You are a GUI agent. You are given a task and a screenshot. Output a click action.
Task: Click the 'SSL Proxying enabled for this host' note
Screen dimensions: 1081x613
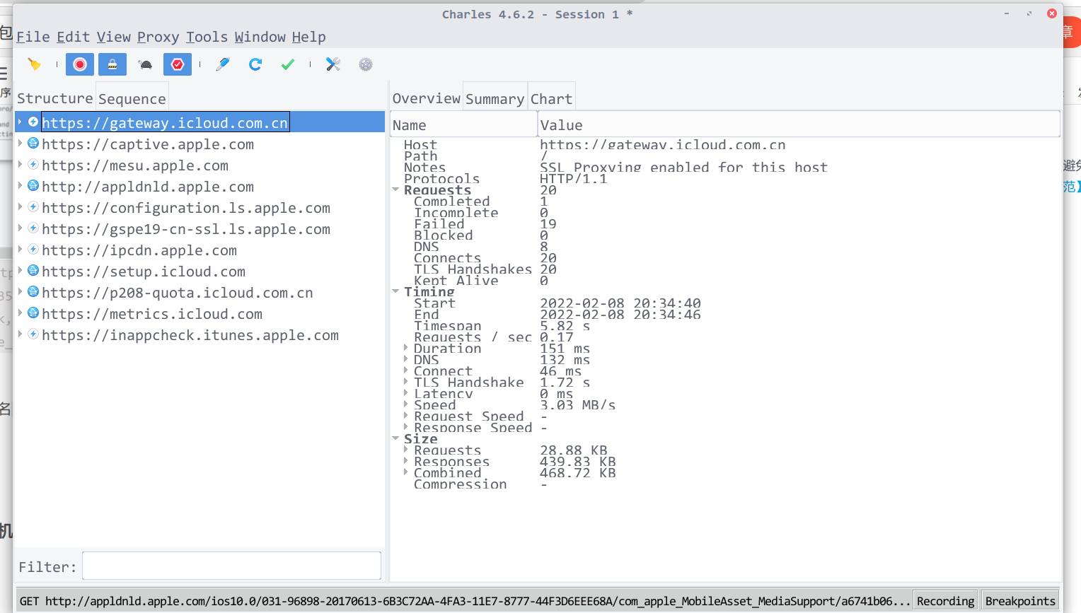pos(683,168)
